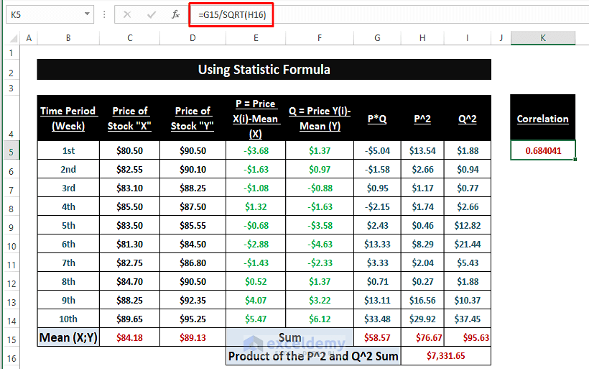Click the sum $58.57 cell
Screen dimensions: 589x369
click(377, 337)
